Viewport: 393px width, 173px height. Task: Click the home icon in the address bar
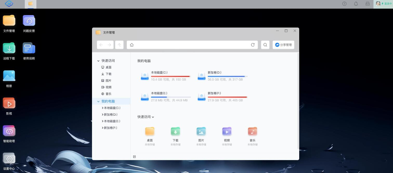tap(132, 45)
